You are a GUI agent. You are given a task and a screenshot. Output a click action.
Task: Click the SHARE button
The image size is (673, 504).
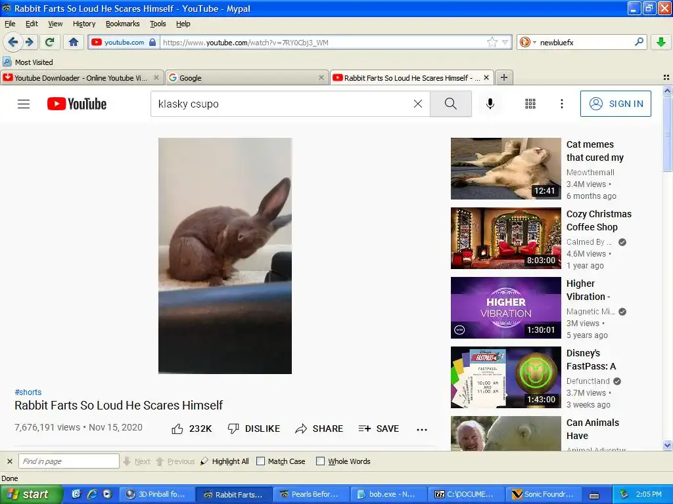[319, 429]
